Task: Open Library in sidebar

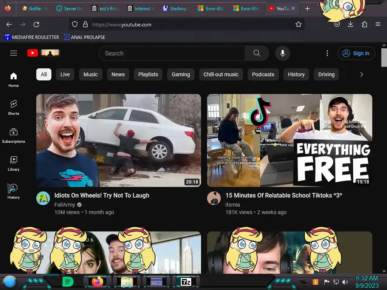Action: 14,164
